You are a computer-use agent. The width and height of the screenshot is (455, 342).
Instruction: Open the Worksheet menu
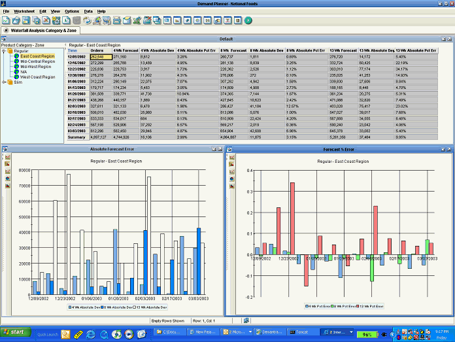point(24,11)
